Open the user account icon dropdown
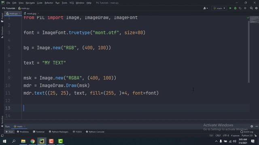 point(206,8)
